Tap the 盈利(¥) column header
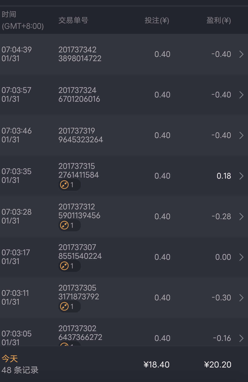This screenshot has width=248, height=382. [219, 20]
